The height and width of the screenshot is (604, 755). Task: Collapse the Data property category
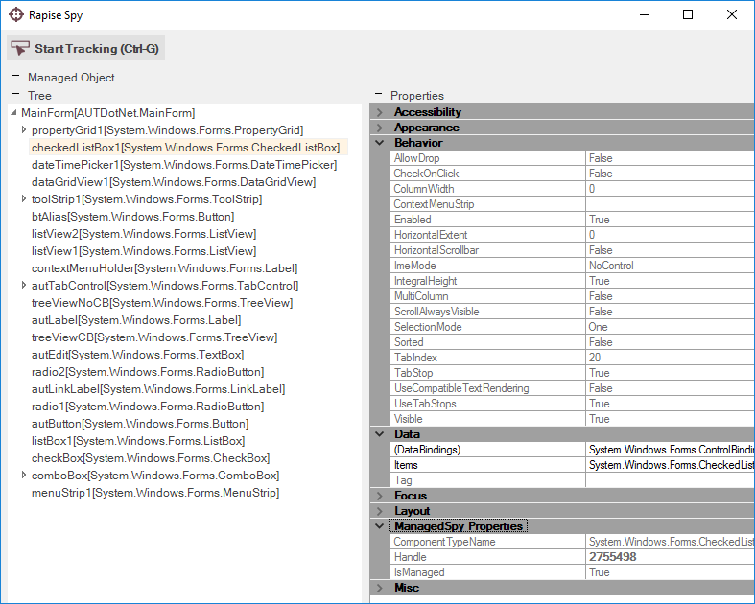380,434
